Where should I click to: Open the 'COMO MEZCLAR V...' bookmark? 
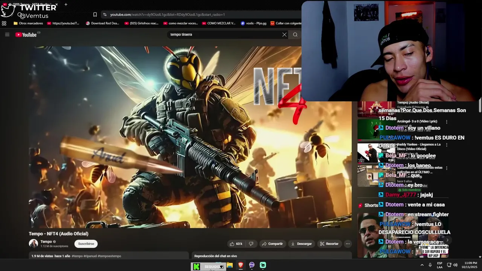pos(219,23)
